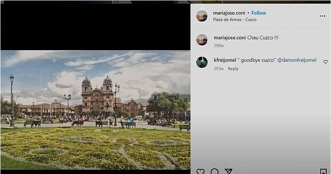Open kfreijomel's profile avatar

202,62
